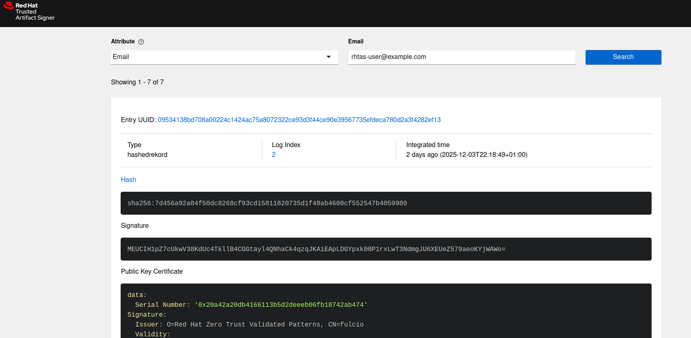The image size is (691, 338).
Task: Click the Attribute field label
Action: pos(123,41)
